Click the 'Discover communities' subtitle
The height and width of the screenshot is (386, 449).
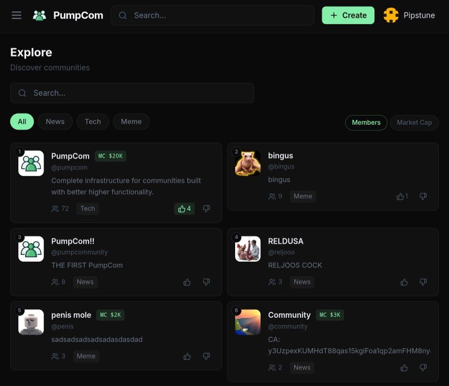[x=50, y=68]
